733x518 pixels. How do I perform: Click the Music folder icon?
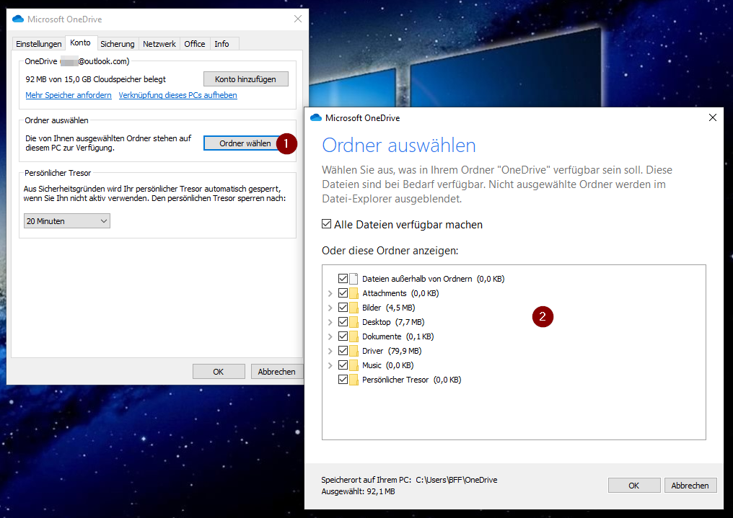pos(354,365)
